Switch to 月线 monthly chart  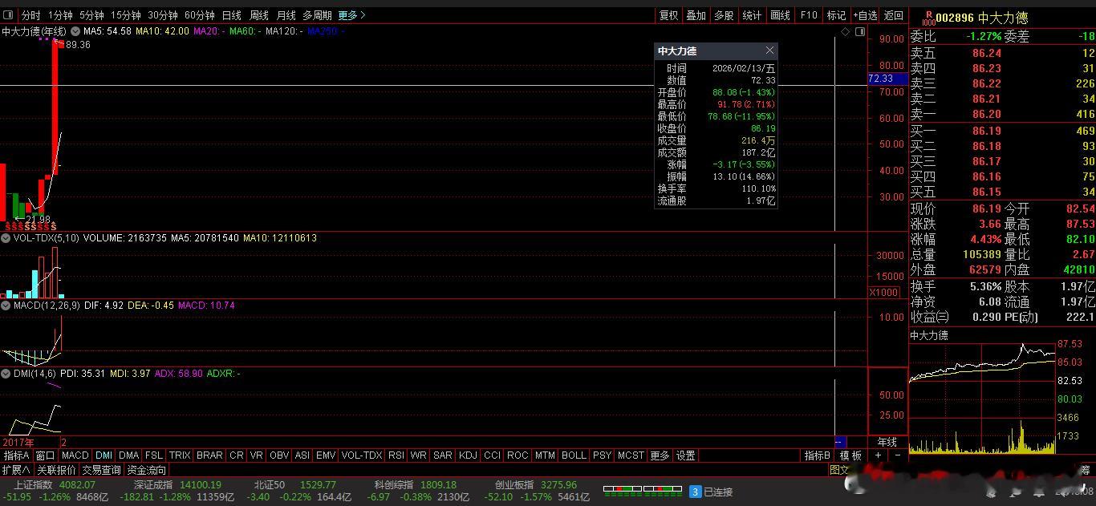[x=286, y=15]
